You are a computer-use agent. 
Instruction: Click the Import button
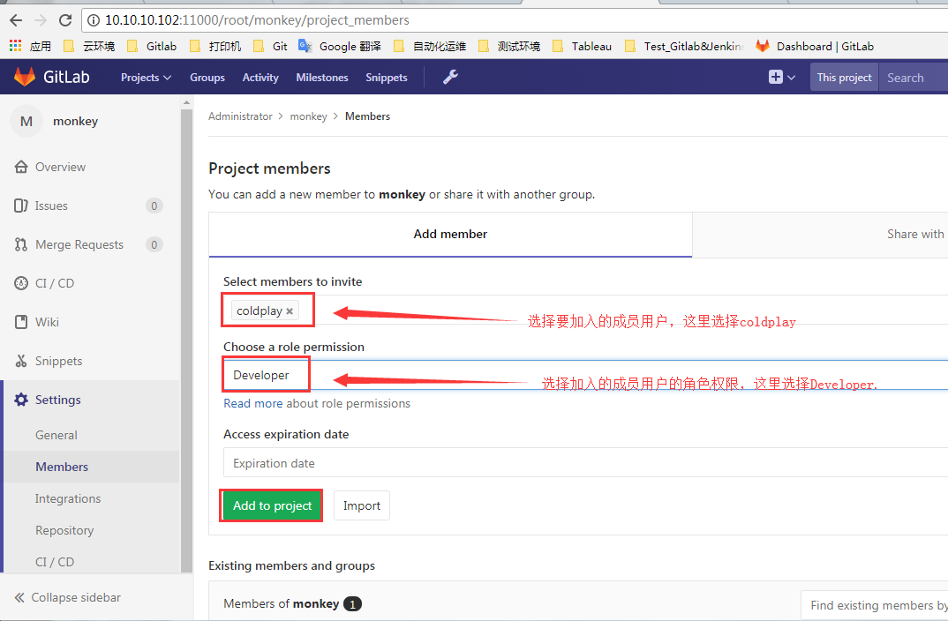coord(362,505)
